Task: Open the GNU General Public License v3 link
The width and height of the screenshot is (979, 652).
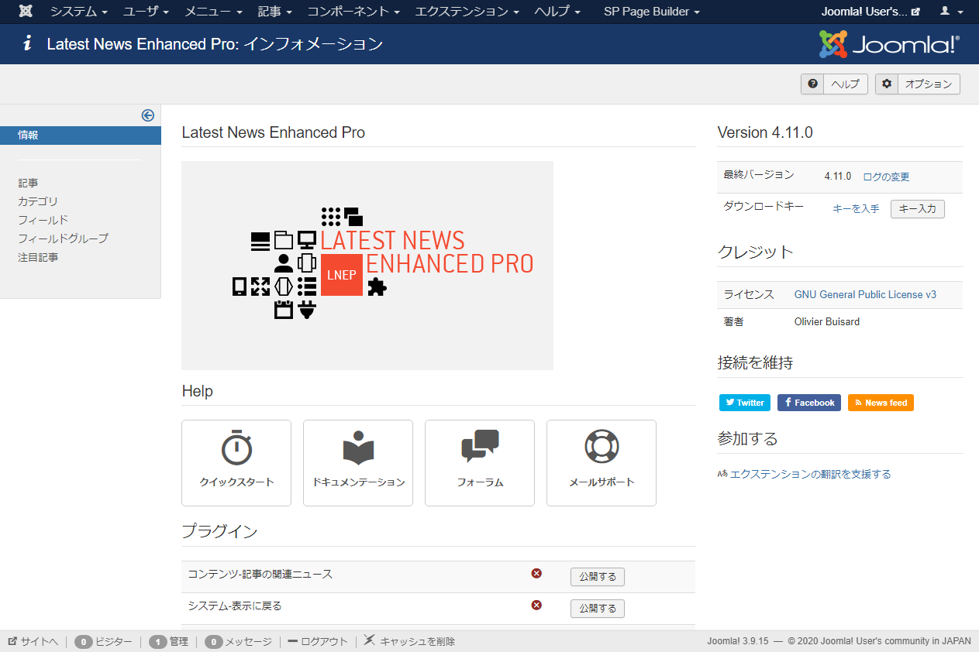Action: pos(865,294)
